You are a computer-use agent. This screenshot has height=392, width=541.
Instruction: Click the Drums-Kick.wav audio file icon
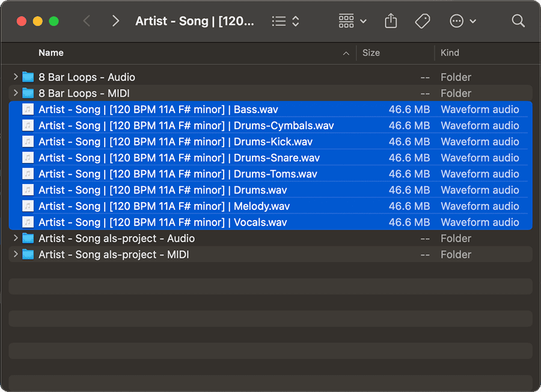tap(28, 142)
